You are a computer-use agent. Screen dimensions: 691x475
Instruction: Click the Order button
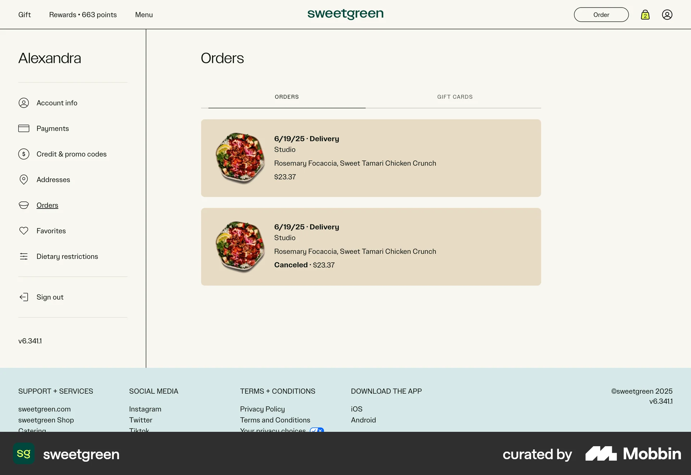point(601,14)
